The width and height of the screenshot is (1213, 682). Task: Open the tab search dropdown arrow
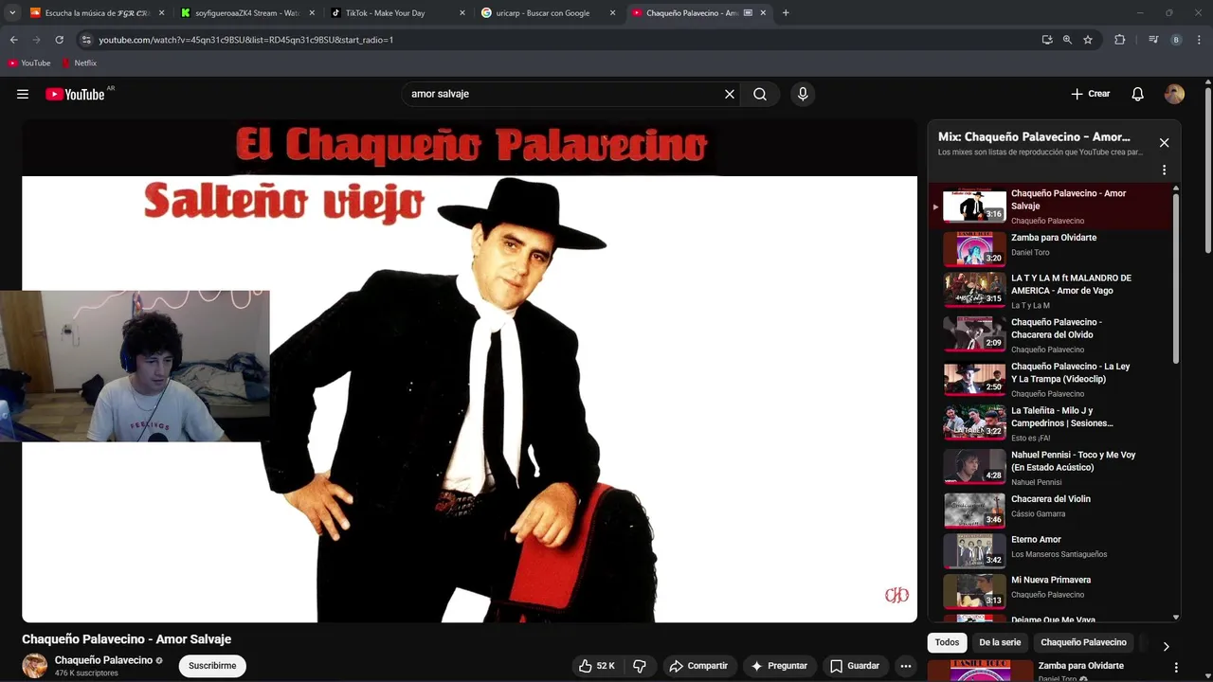pos(12,13)
